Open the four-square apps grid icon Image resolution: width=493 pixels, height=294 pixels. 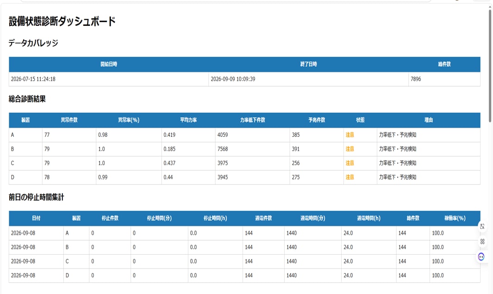click(x=482, y=242)
